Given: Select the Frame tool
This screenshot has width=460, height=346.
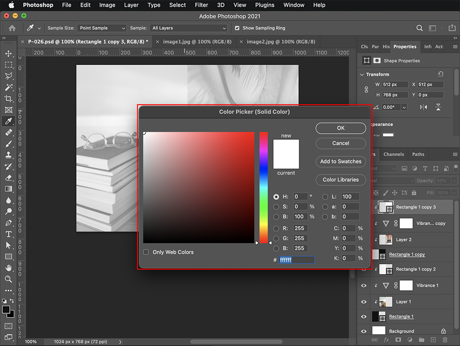Looking at the screenshot, I should (x=9, y=110).
